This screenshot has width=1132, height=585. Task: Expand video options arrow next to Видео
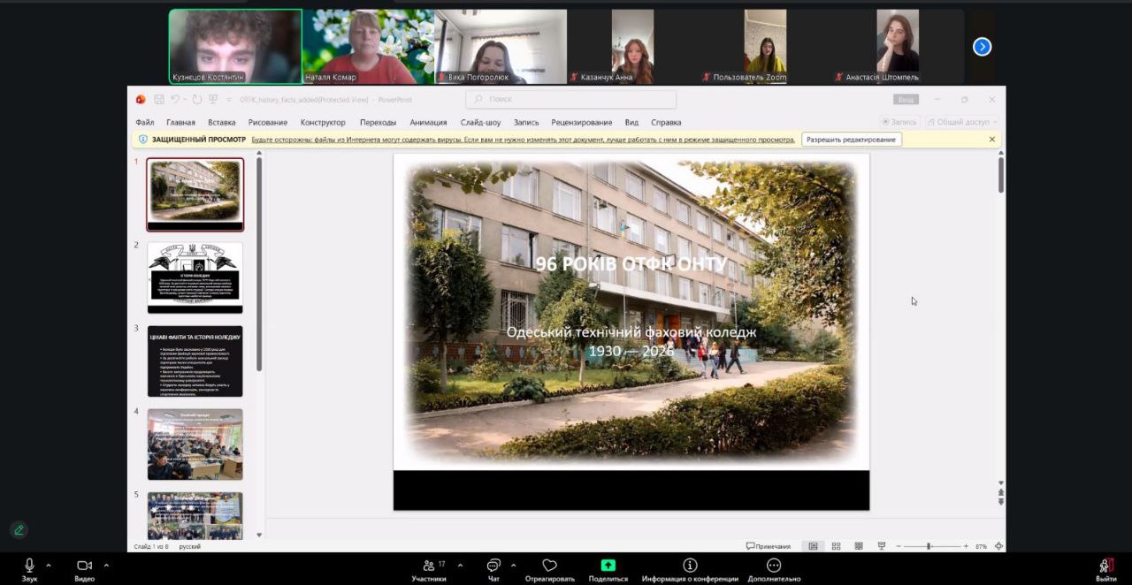106,565
